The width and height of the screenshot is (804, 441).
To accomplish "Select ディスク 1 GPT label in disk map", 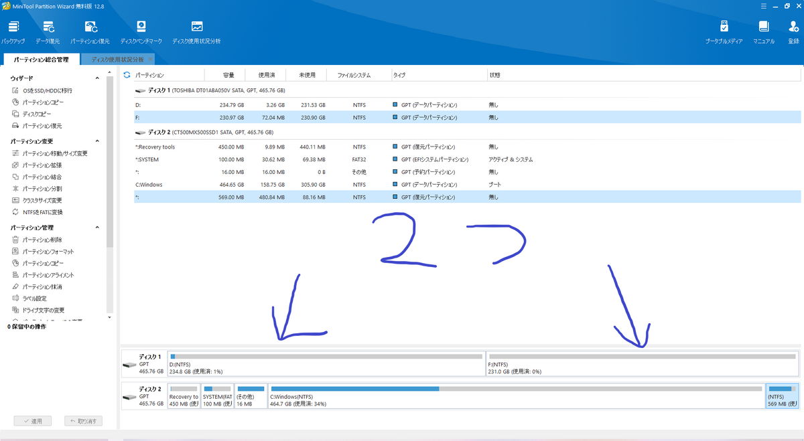I will tap(143, 363).
